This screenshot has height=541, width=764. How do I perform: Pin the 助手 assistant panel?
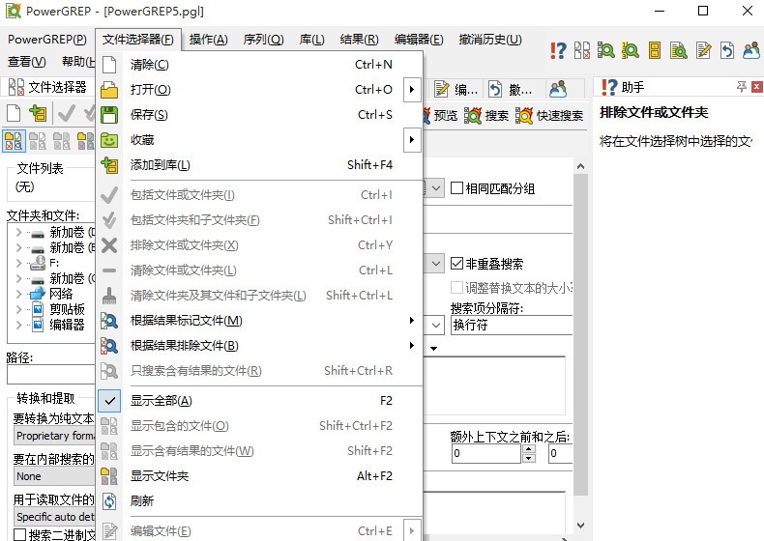pyautogui.click(x=741, y=87)
